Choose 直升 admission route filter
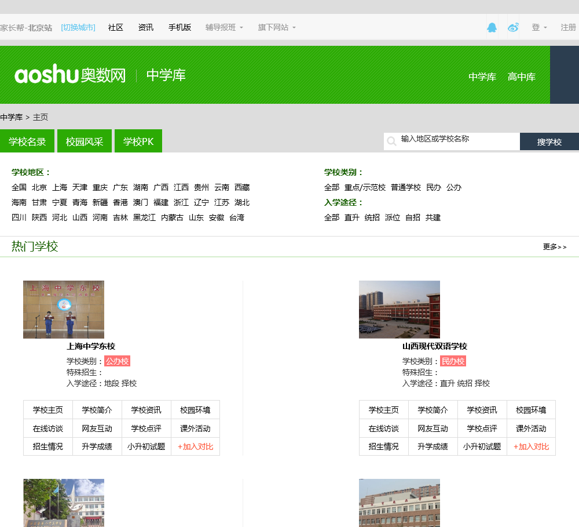 352,217
